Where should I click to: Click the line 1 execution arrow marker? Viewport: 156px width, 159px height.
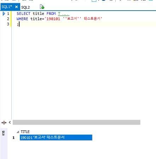click(4, 13)
